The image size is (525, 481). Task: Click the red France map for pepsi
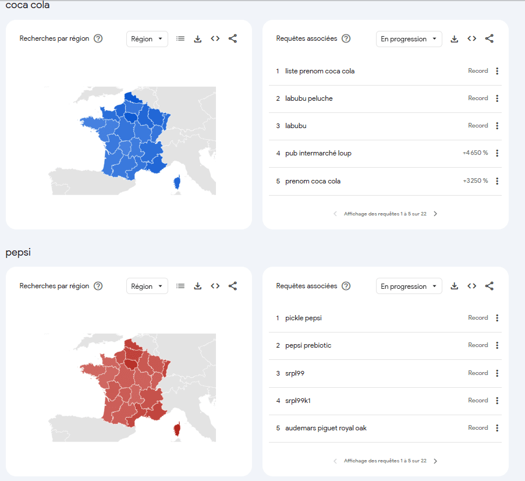point(130,388)
